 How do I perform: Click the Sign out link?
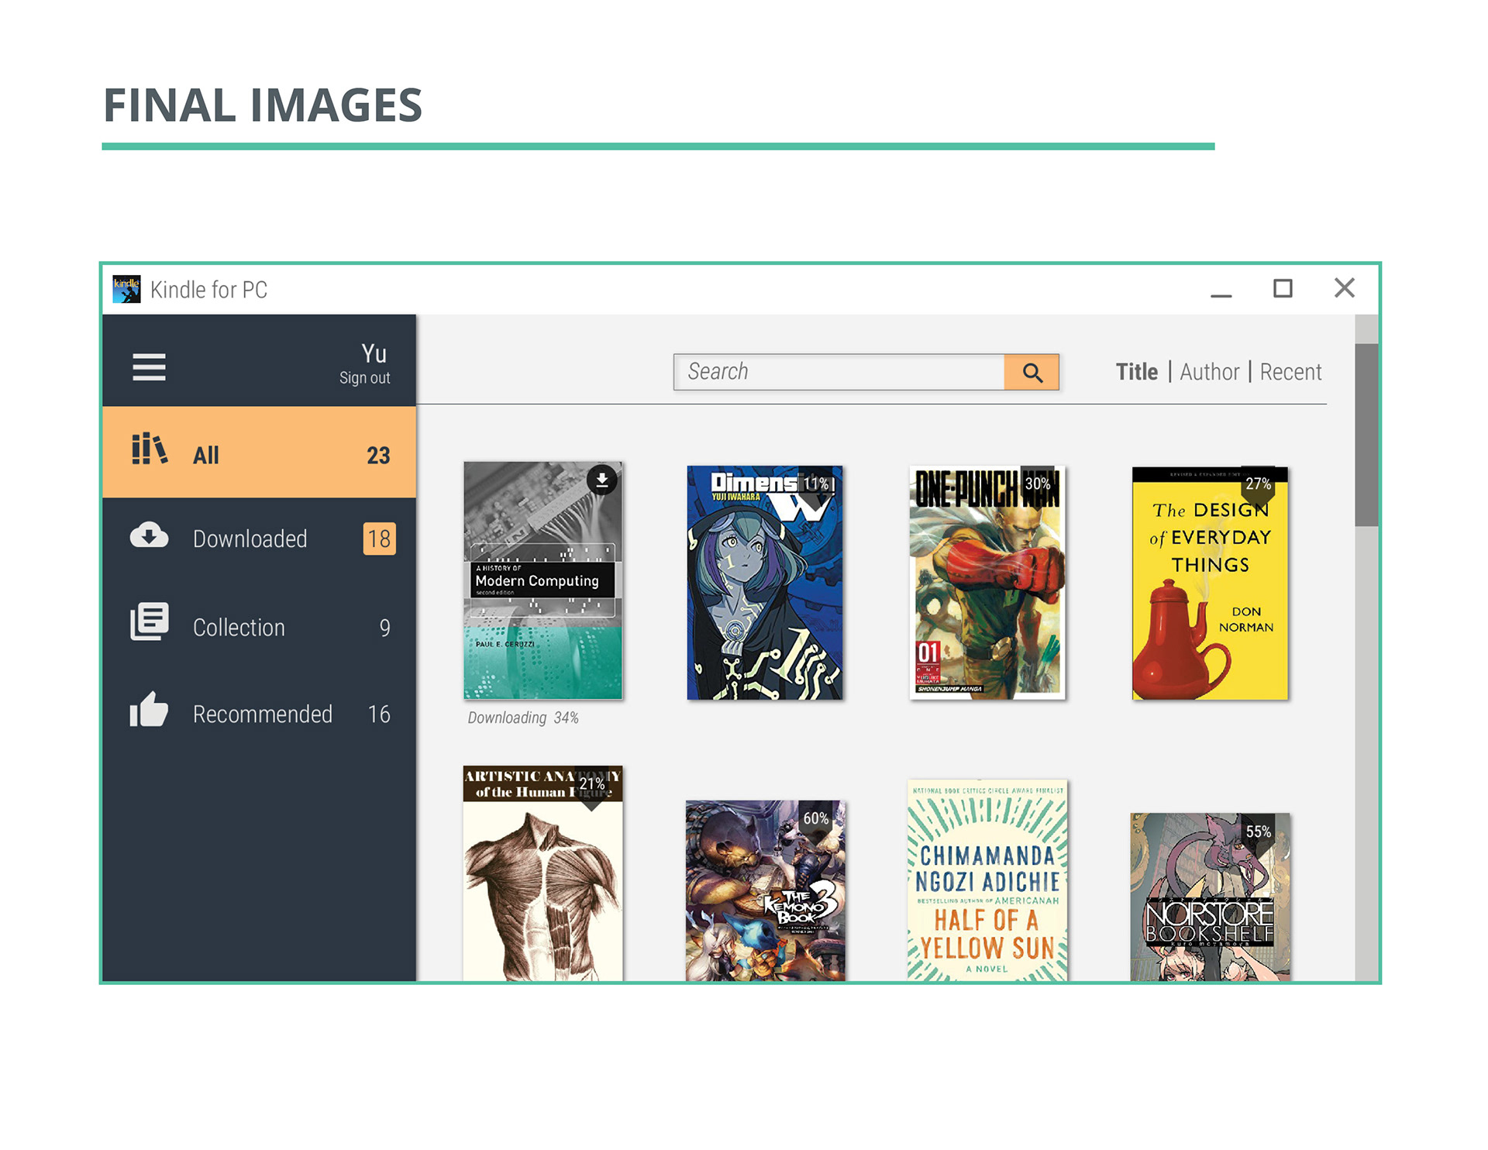[x=364, y=378]
